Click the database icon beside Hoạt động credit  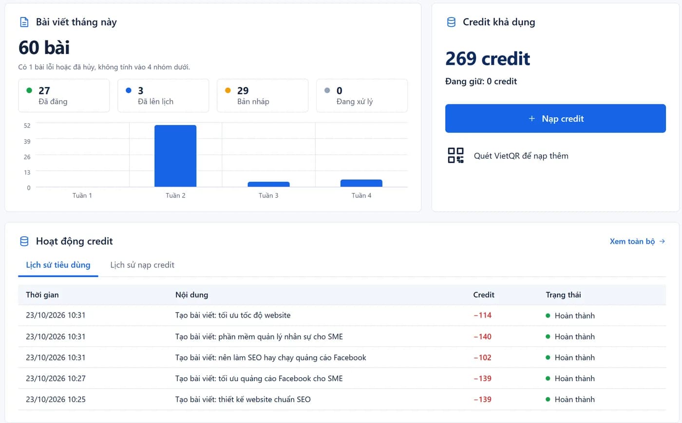tap(24, 241)
